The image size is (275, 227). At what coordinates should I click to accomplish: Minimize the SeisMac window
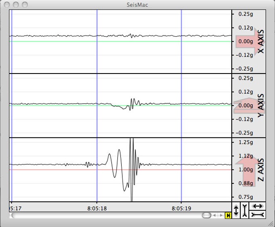[16, 5]
